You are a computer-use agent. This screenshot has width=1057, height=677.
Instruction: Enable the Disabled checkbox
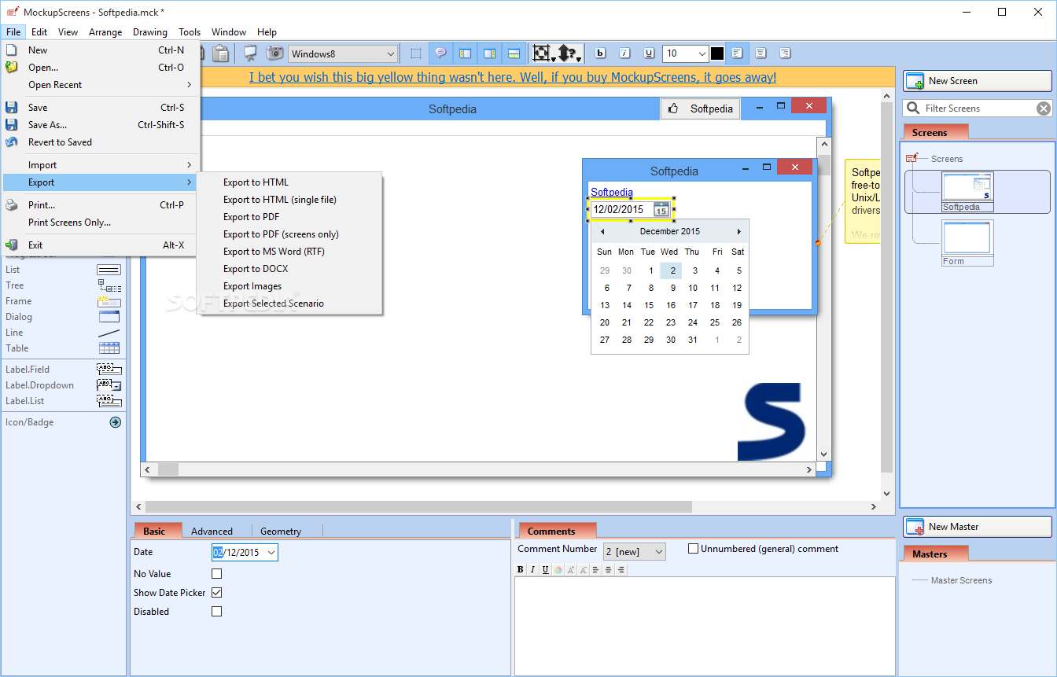(x=217, y=612)
